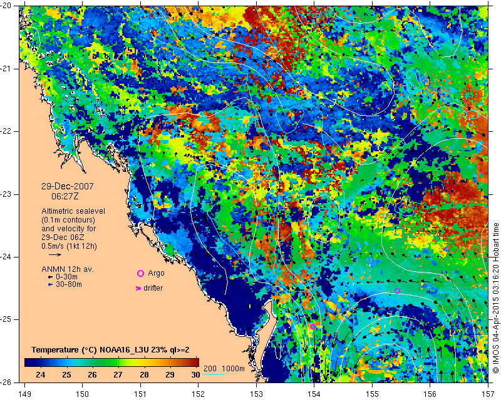
Task: Click the "drifter" legend label
Action: [x=153, y=288]
